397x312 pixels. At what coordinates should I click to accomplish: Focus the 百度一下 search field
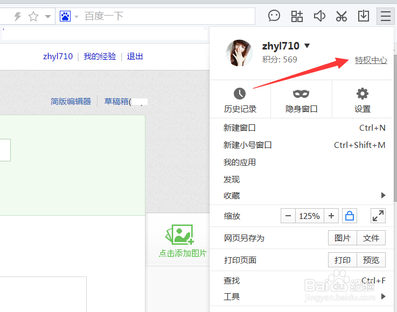pos(155,17)
